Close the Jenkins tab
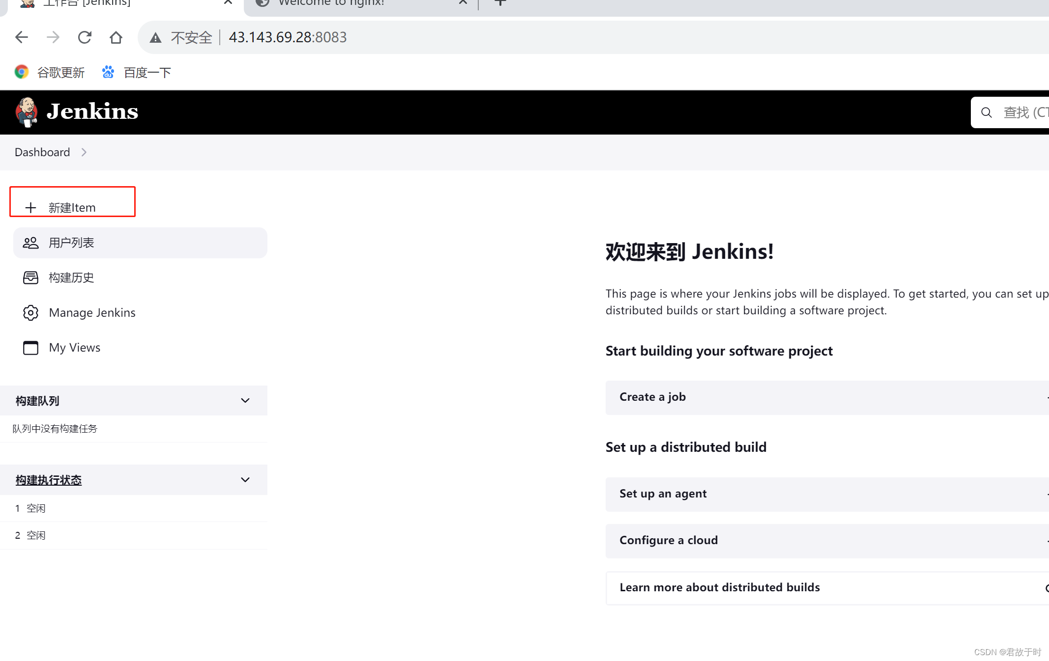Screen dimensions: 1049x661 coord(228,3)
